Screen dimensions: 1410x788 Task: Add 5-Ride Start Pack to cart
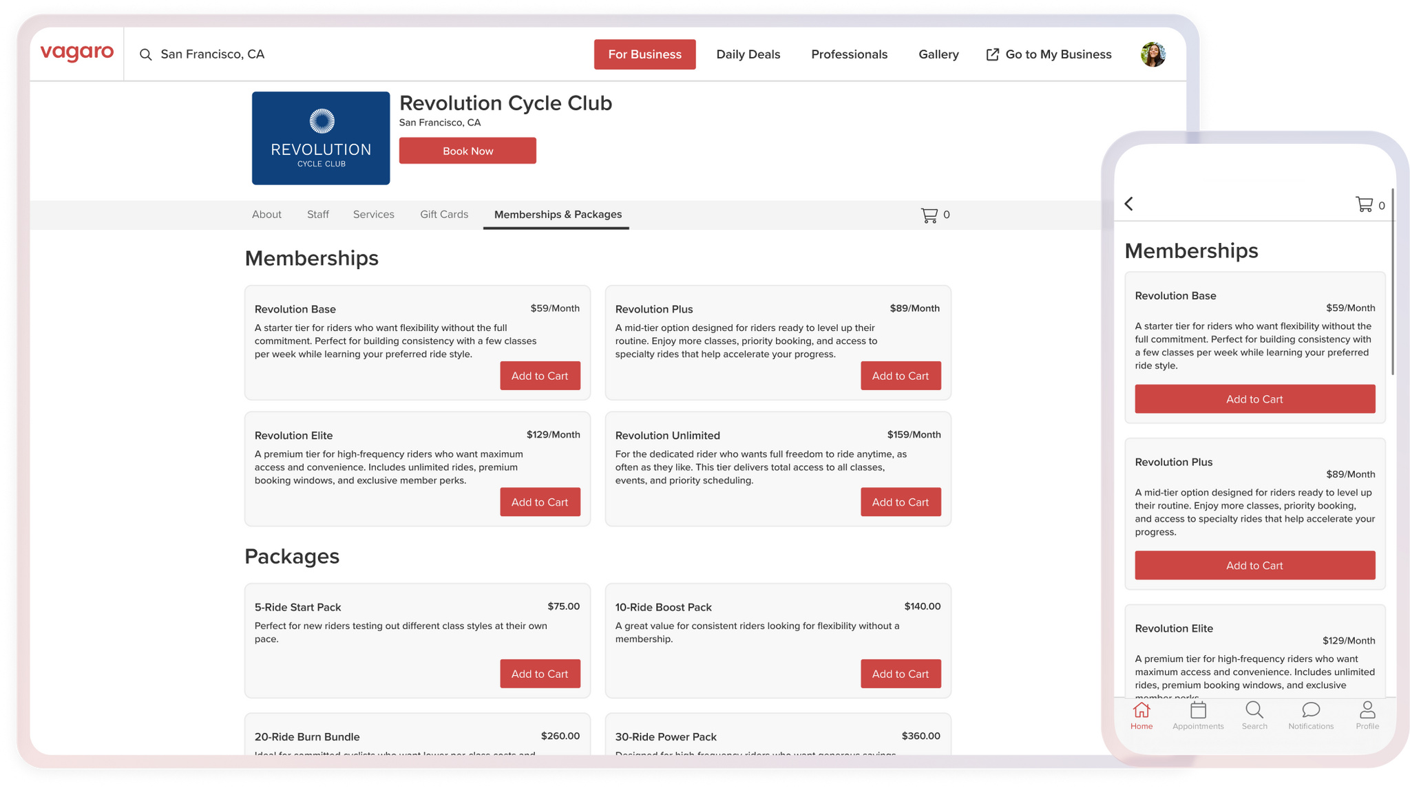[x=540, y=674]
